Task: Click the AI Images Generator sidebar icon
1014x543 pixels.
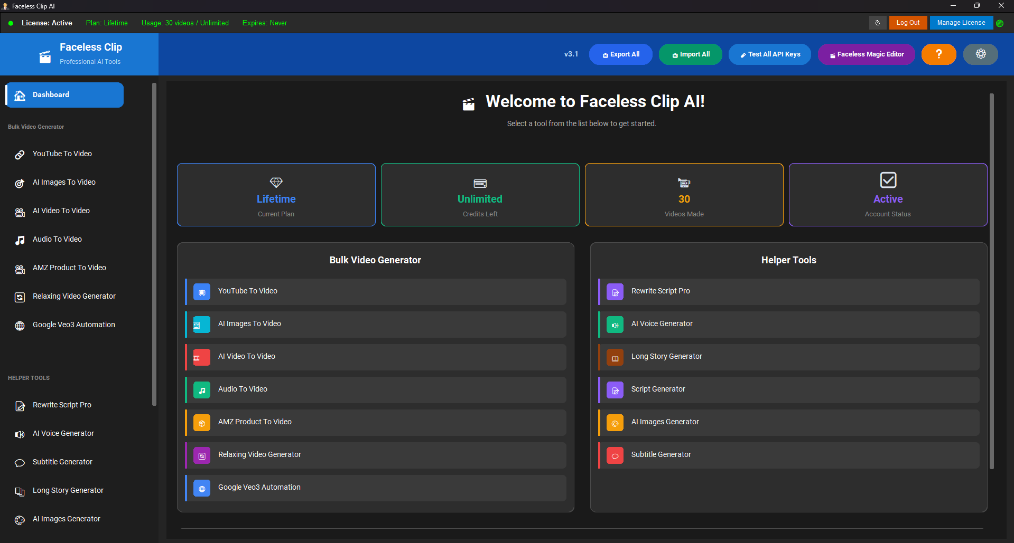Action: pos(20,520)
